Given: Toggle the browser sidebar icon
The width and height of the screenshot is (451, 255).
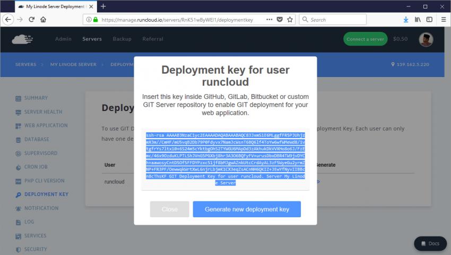Looking at the screenshot, I should [x=429, y=20].
